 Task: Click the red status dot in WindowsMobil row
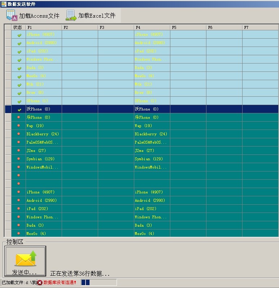point(18,167)
